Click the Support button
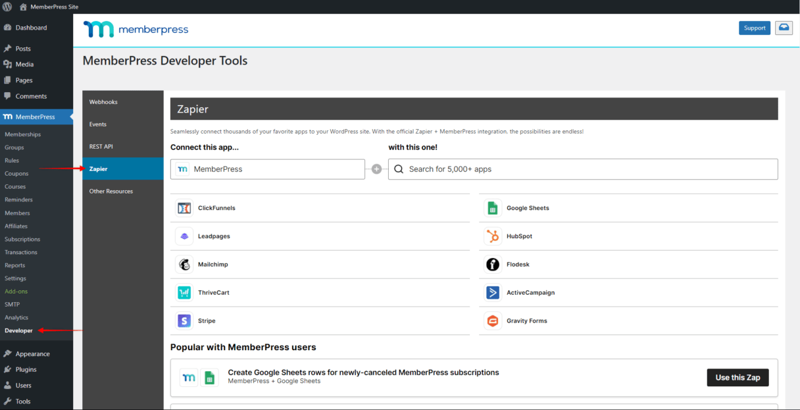 tap(755, 28)
